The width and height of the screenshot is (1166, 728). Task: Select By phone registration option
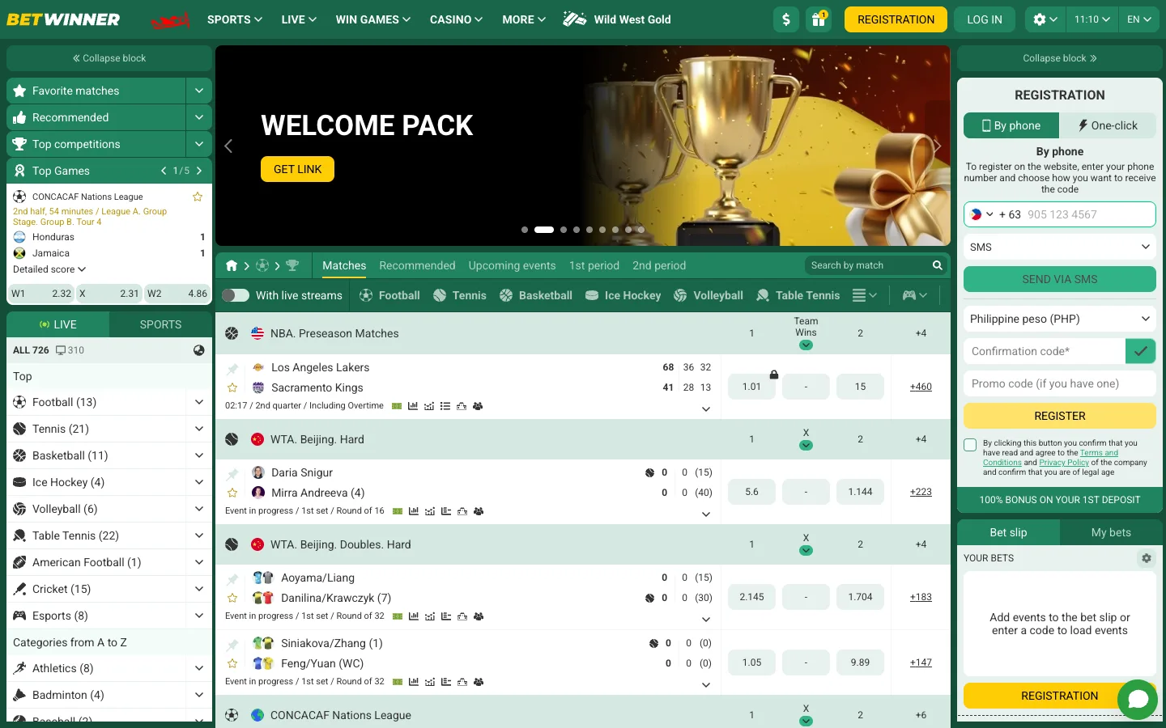[x=1011, y=125]
